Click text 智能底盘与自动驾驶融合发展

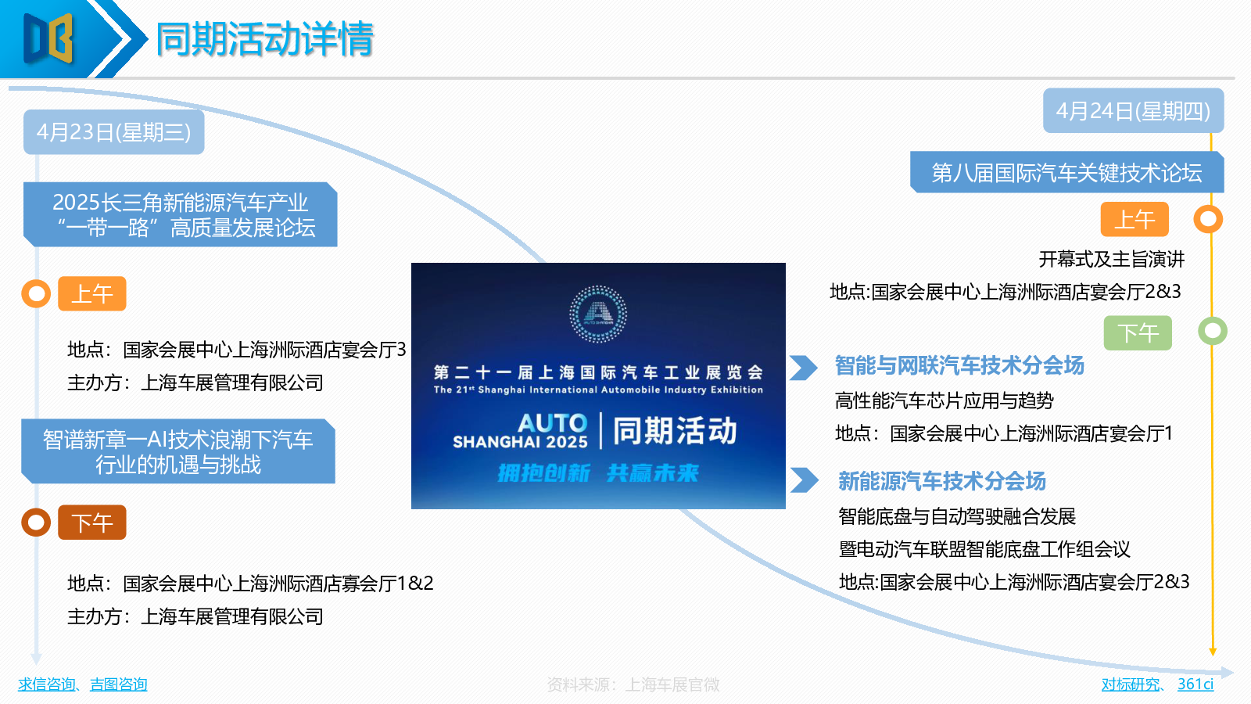(x=957, y=516)
